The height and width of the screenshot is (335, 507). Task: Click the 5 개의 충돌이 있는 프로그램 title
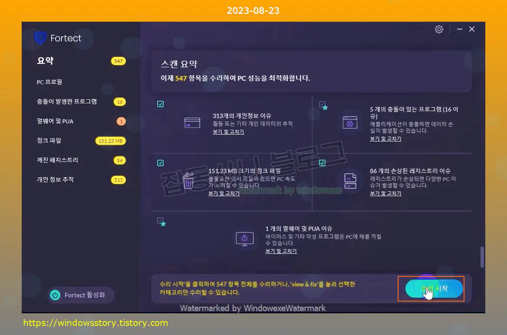pyautogui.click(x=414, y=112)
